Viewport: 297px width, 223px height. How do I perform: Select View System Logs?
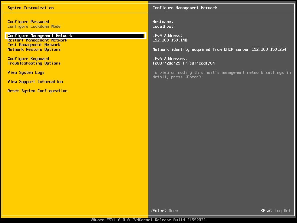point(26,72)
